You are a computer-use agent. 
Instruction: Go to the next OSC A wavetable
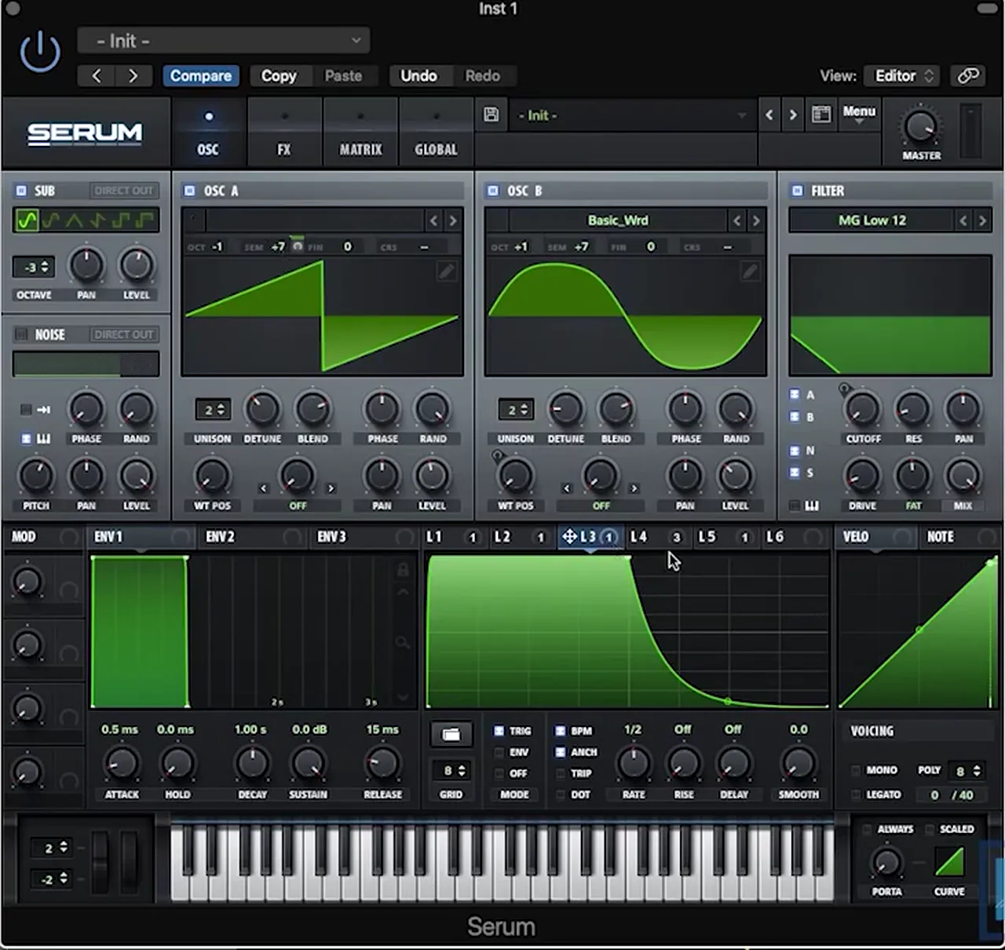tap(453, 221)
